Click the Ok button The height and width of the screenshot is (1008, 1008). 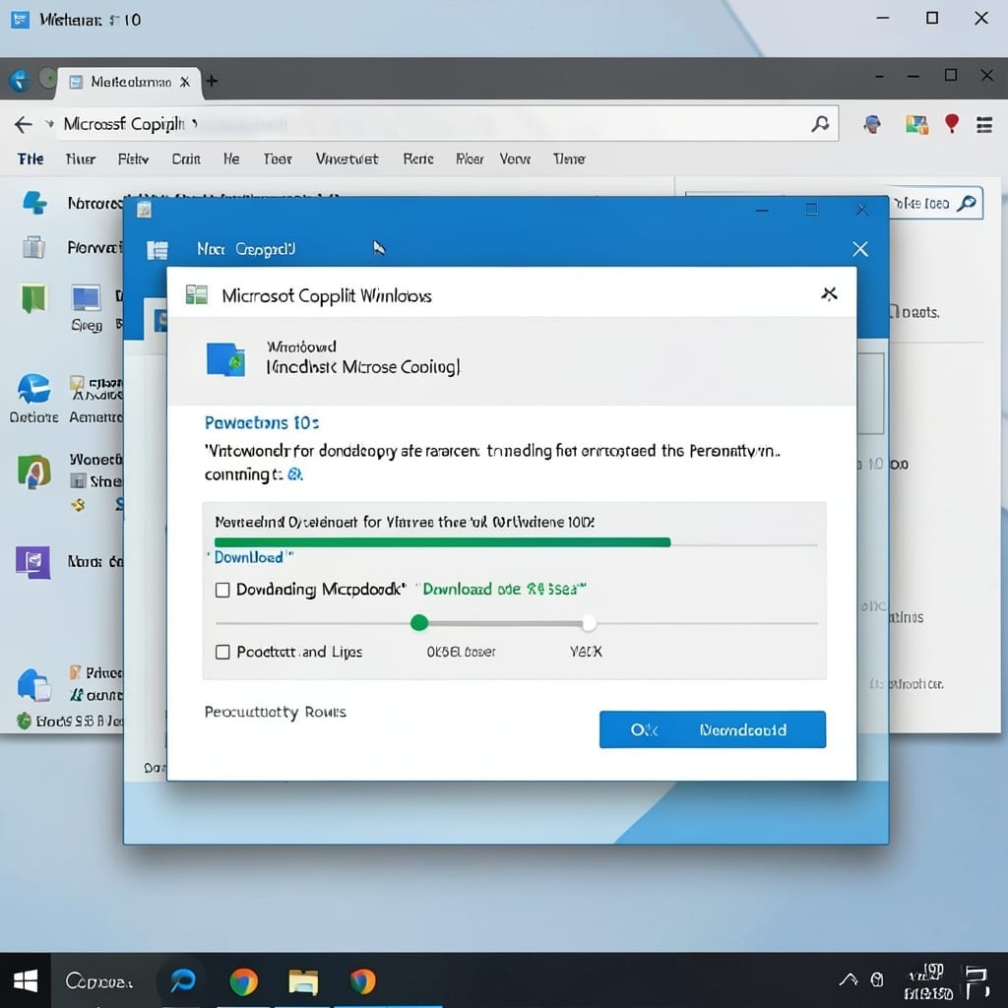coord(644,729)
